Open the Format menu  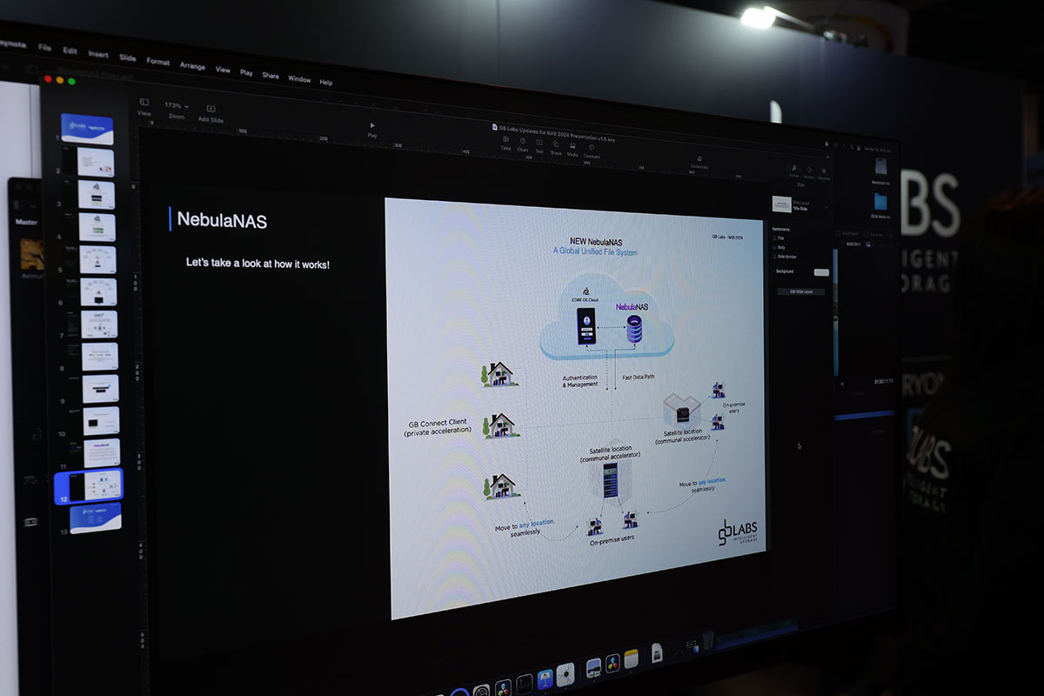point(158,62)
